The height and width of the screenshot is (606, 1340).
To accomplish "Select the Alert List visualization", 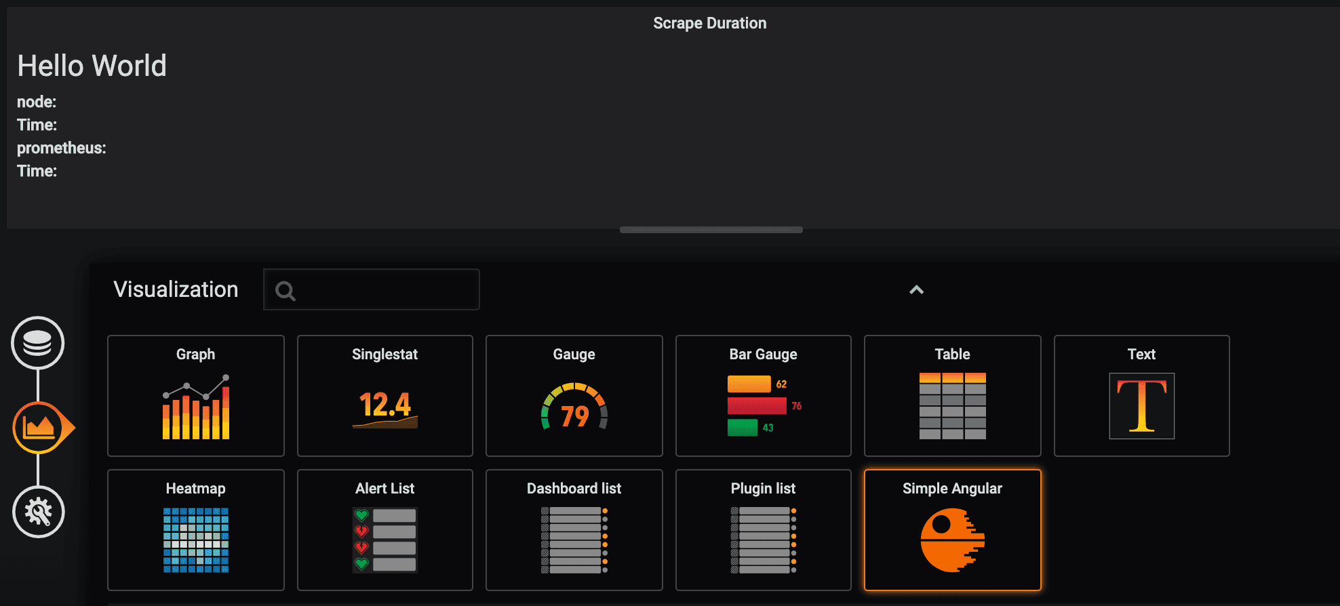I will point(385,530).
